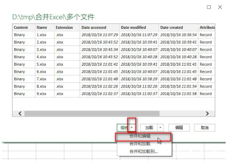The width and height of the screenshot is (229, 164).
Task: Open the 组合 dropdown arrow
Action: (132, 128)
